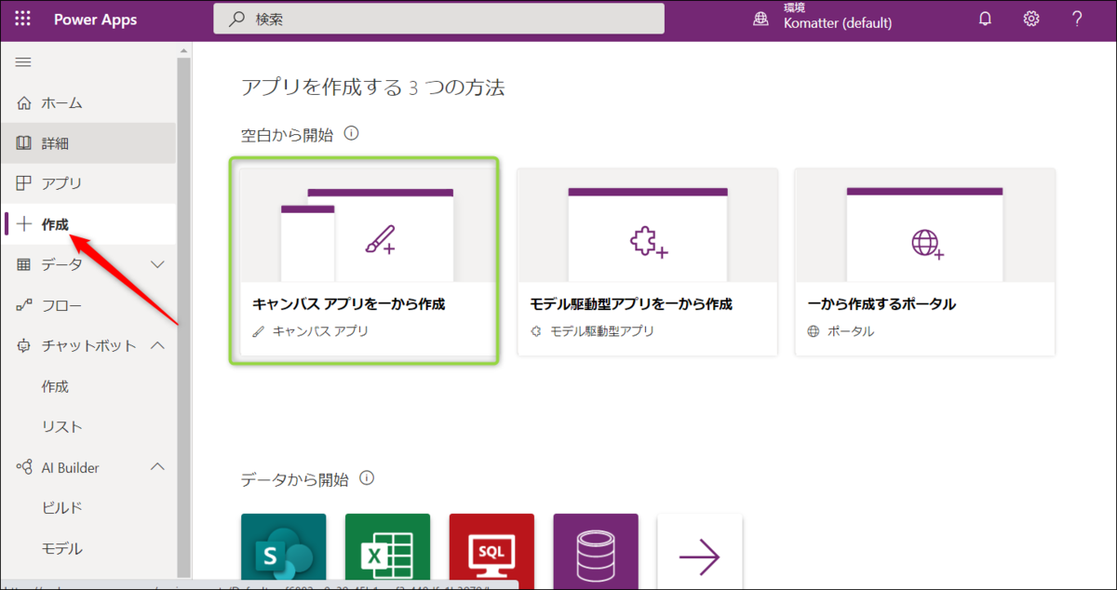
Task: Select the top-level 作成 item with plus icon
Action: [88, 224]
